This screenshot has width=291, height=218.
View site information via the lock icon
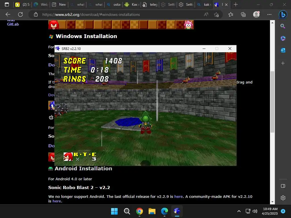pos(36,14)
